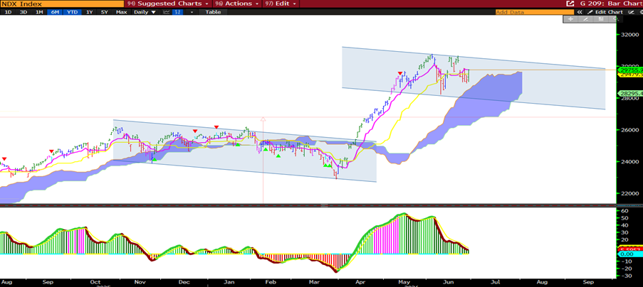
Task: Select the bar chart type icon
Action: click(178, 12)
